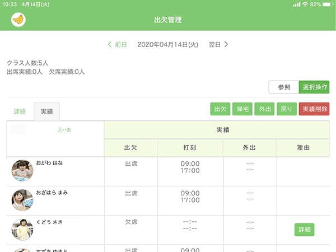
Task: Click the 外出 column header
Action: point(249,148)
